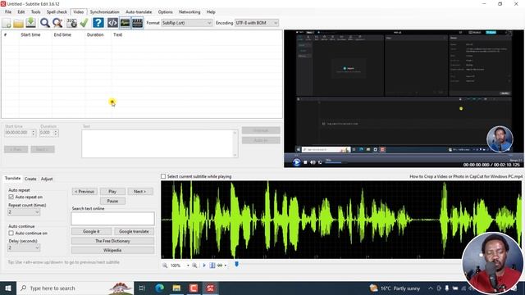Open the Auto-translate menu

click(139, 11)
